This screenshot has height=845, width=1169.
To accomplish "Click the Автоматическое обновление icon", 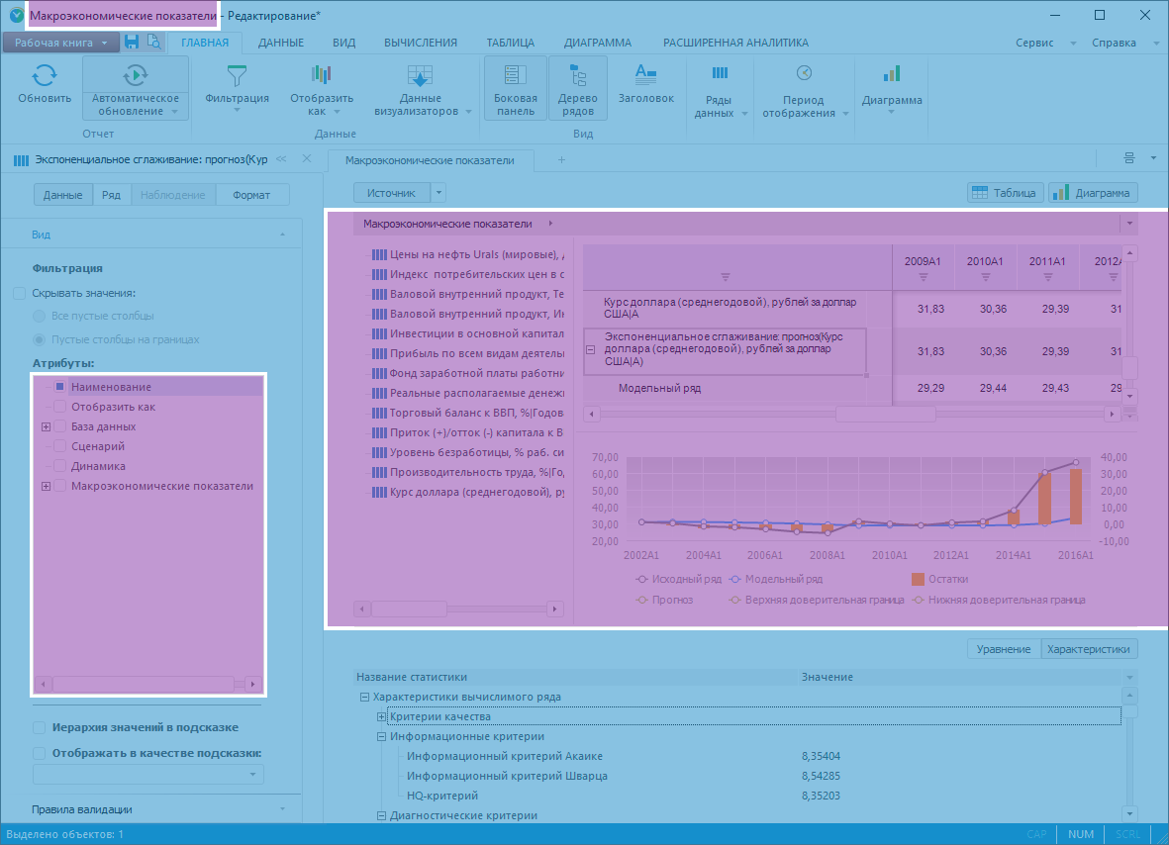I will [x=135, y=75].
